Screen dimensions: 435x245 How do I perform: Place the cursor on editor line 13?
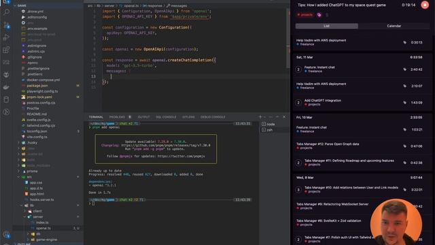pos(194,76)
